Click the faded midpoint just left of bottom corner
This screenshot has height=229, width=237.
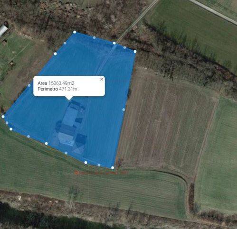tap(99, 165)
